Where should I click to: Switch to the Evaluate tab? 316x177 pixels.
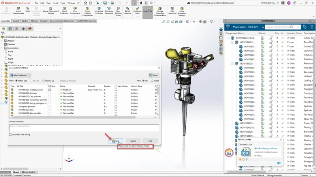[x=44, y=21]
